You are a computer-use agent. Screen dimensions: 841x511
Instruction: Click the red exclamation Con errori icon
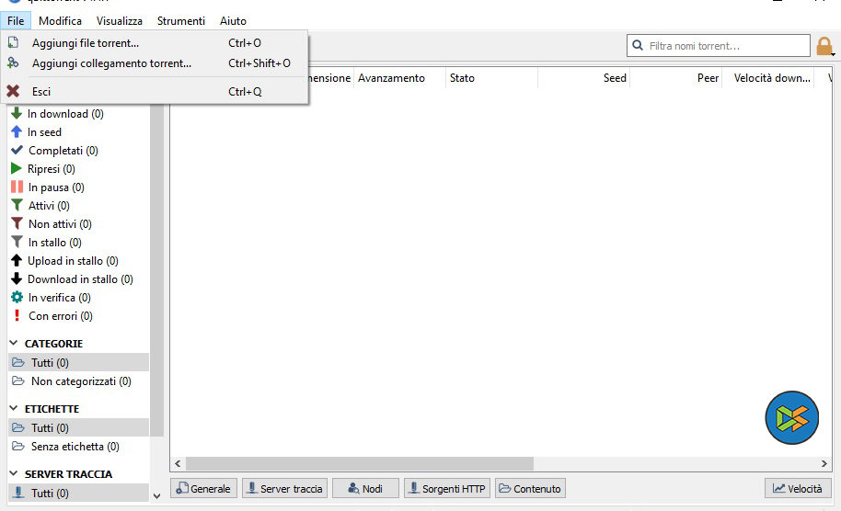[17, 315]
